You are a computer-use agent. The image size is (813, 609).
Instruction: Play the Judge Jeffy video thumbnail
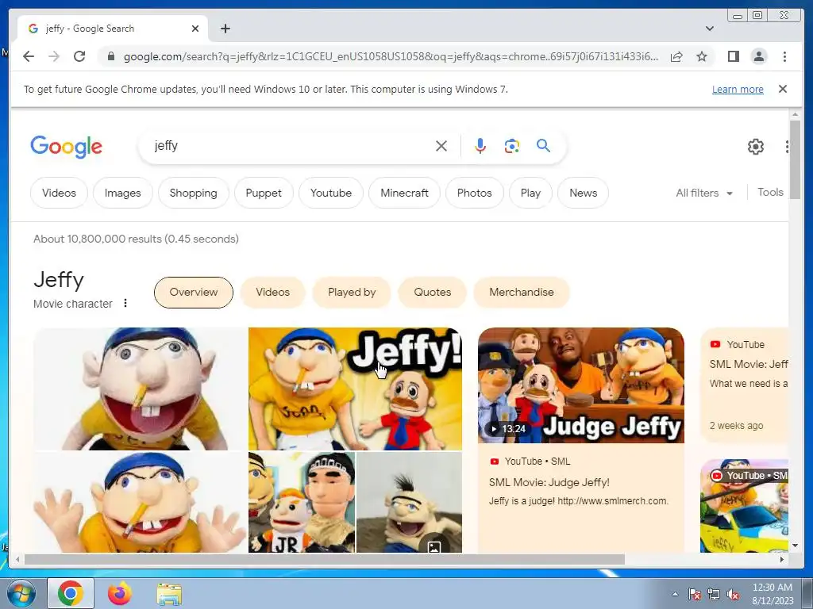[x=580, y=385]
